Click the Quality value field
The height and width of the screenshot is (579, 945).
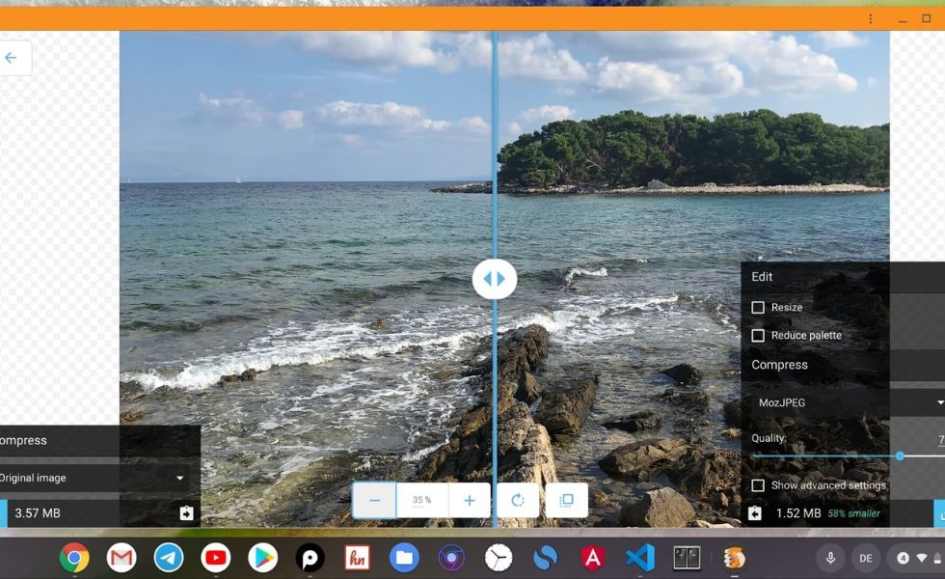(x=941, y=440)
